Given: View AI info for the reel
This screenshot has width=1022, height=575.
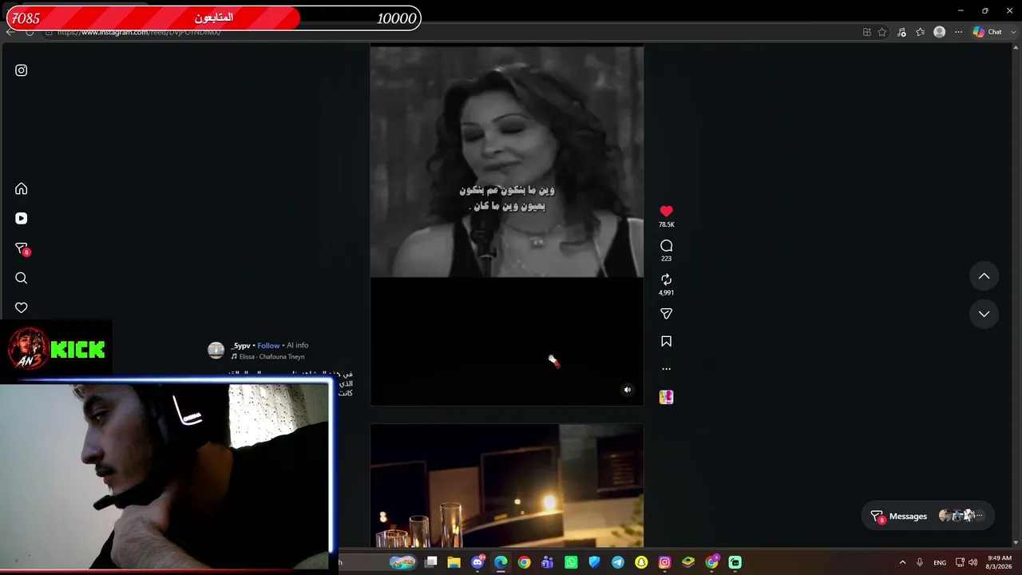Looking at the screenshot, I should tap(297, 346).
